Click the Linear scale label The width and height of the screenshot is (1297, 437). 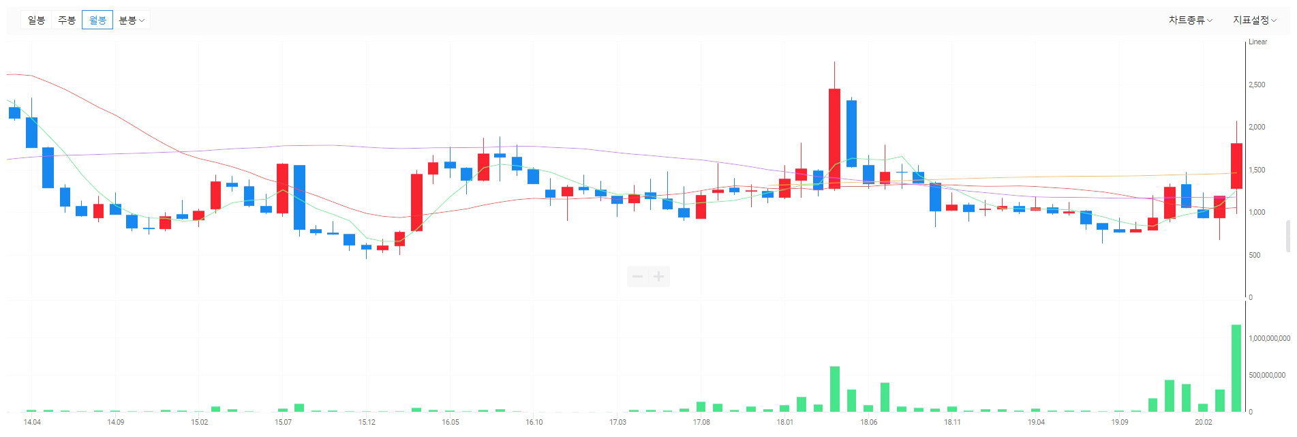point(1257,42)
